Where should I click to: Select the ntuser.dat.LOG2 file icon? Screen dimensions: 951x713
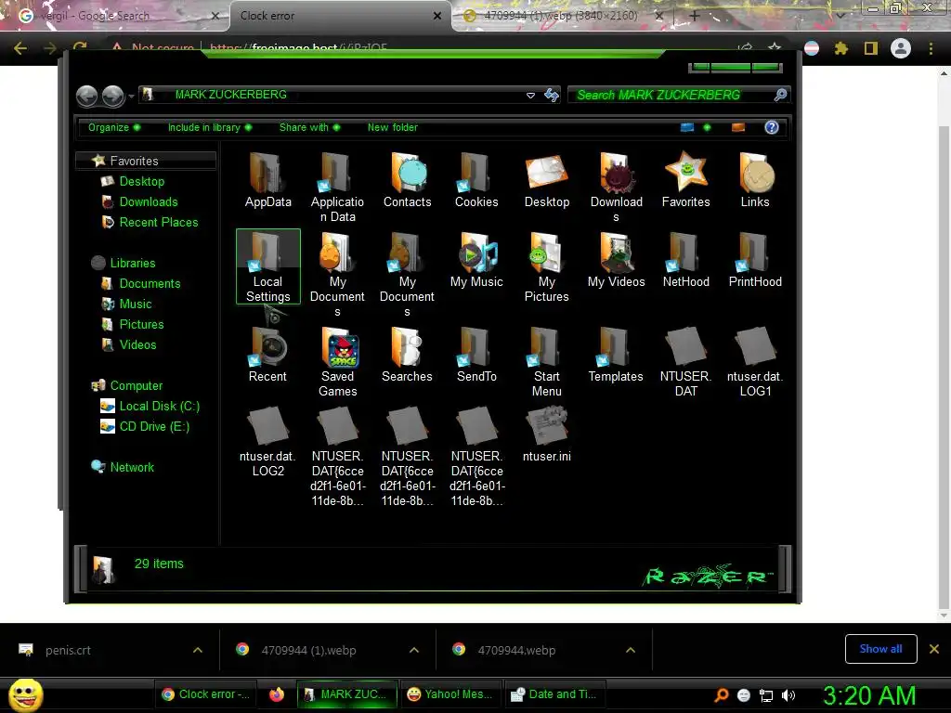click(x=267, y=426)
